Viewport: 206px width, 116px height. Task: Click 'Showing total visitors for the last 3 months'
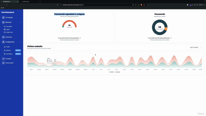click(x=39, y=49)
